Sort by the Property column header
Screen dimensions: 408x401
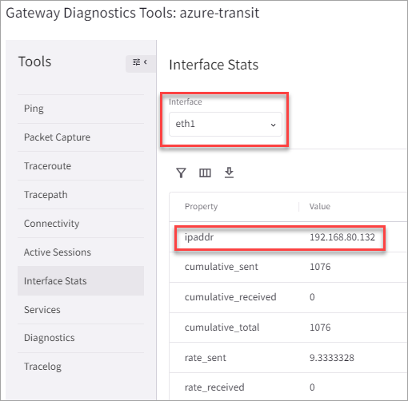[202, 207]
